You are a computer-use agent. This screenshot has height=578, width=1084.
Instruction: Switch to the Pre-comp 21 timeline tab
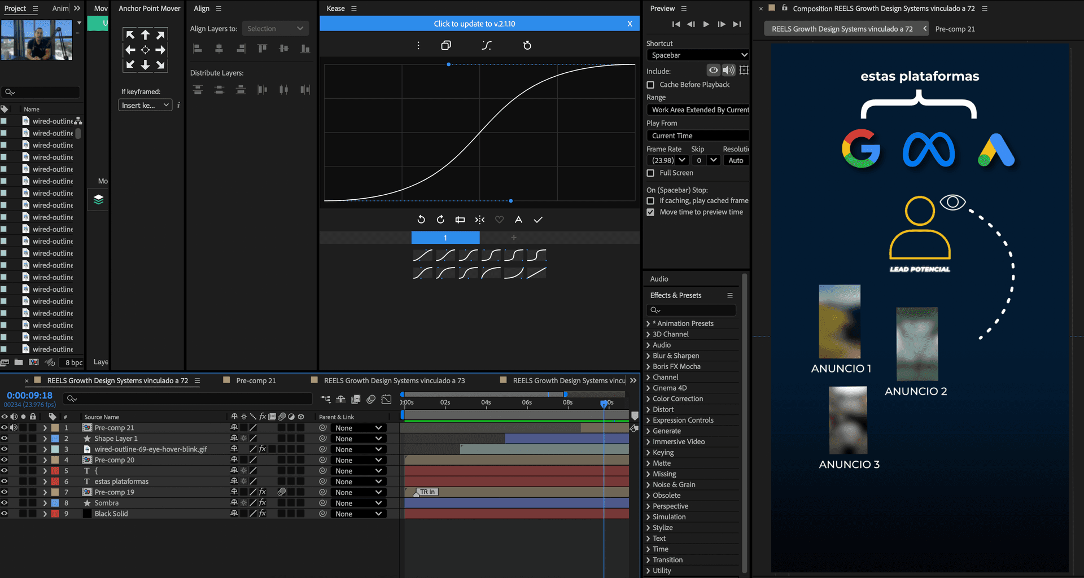256,380
